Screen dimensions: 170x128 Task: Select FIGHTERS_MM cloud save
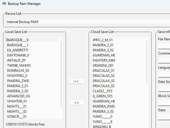(x=118, y=60)
